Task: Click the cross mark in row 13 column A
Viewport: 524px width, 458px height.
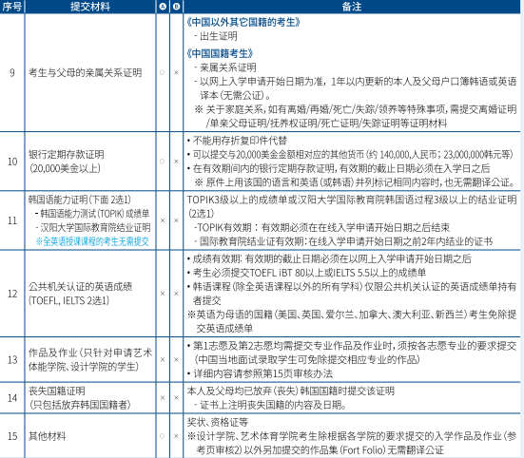Action: (x=163, y=359)
